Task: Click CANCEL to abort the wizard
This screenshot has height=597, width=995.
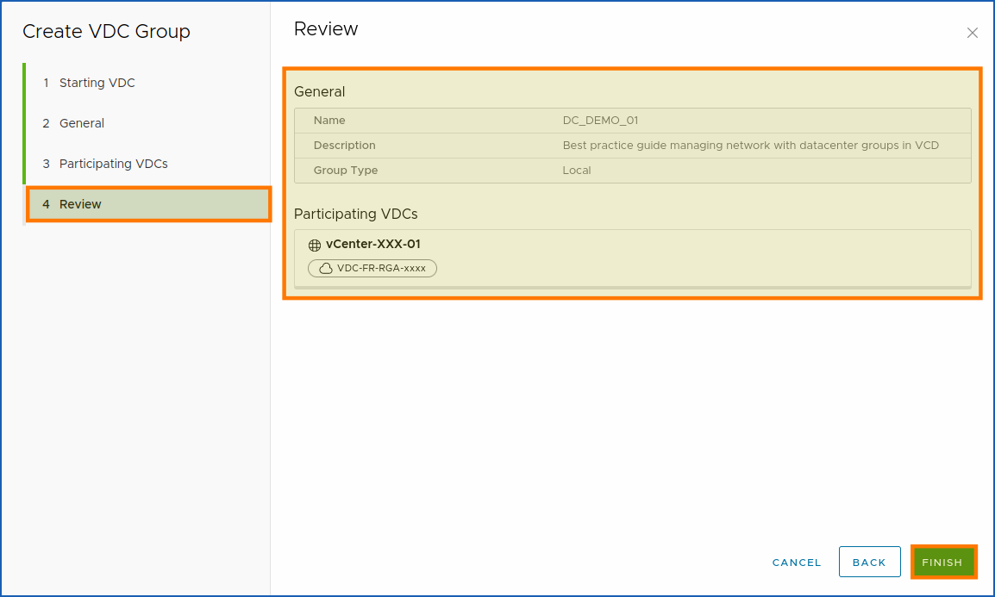Action: click(795, 562)
